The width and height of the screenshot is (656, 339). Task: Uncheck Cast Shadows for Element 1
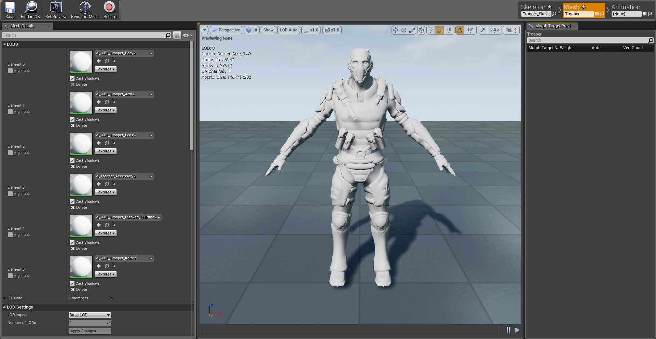pyautogui.click(x=72, y=120)
